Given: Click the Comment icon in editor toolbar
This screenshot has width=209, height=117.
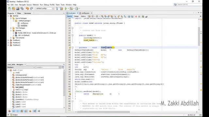Looking at the screenshot, I should coord(143,16).
